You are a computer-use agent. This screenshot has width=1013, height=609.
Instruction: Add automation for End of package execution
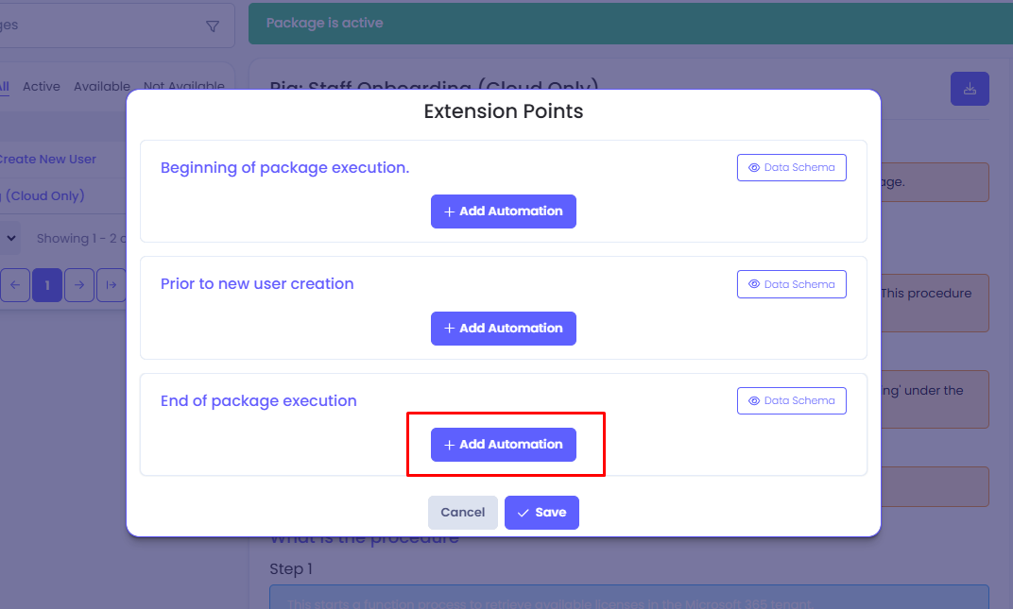pyautogui.click(x=504, y=445)
